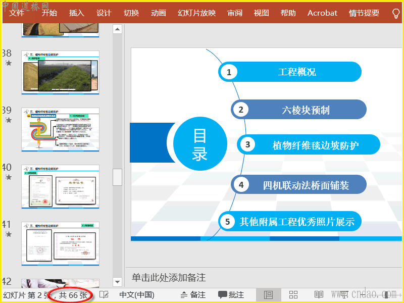Screen dimensions: 404x303
Task: Click the animation star under slide 40
Action: pyautogui.click(x=9, y=177)
